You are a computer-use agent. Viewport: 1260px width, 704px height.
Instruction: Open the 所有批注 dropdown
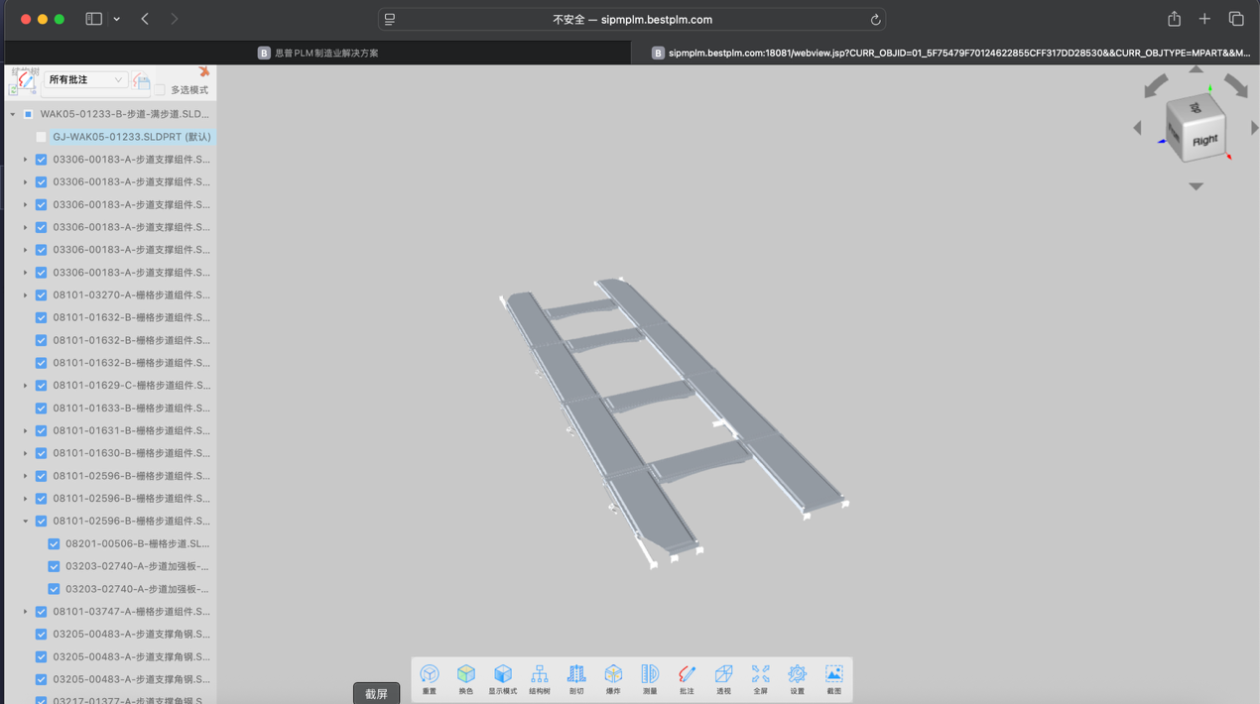click(85, 79)
